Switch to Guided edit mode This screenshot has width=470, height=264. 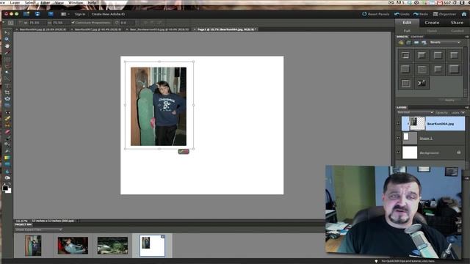(457, 31)
